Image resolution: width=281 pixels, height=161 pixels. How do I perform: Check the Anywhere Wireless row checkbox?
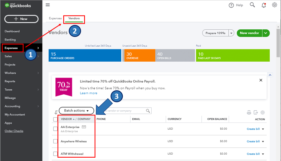55,141
